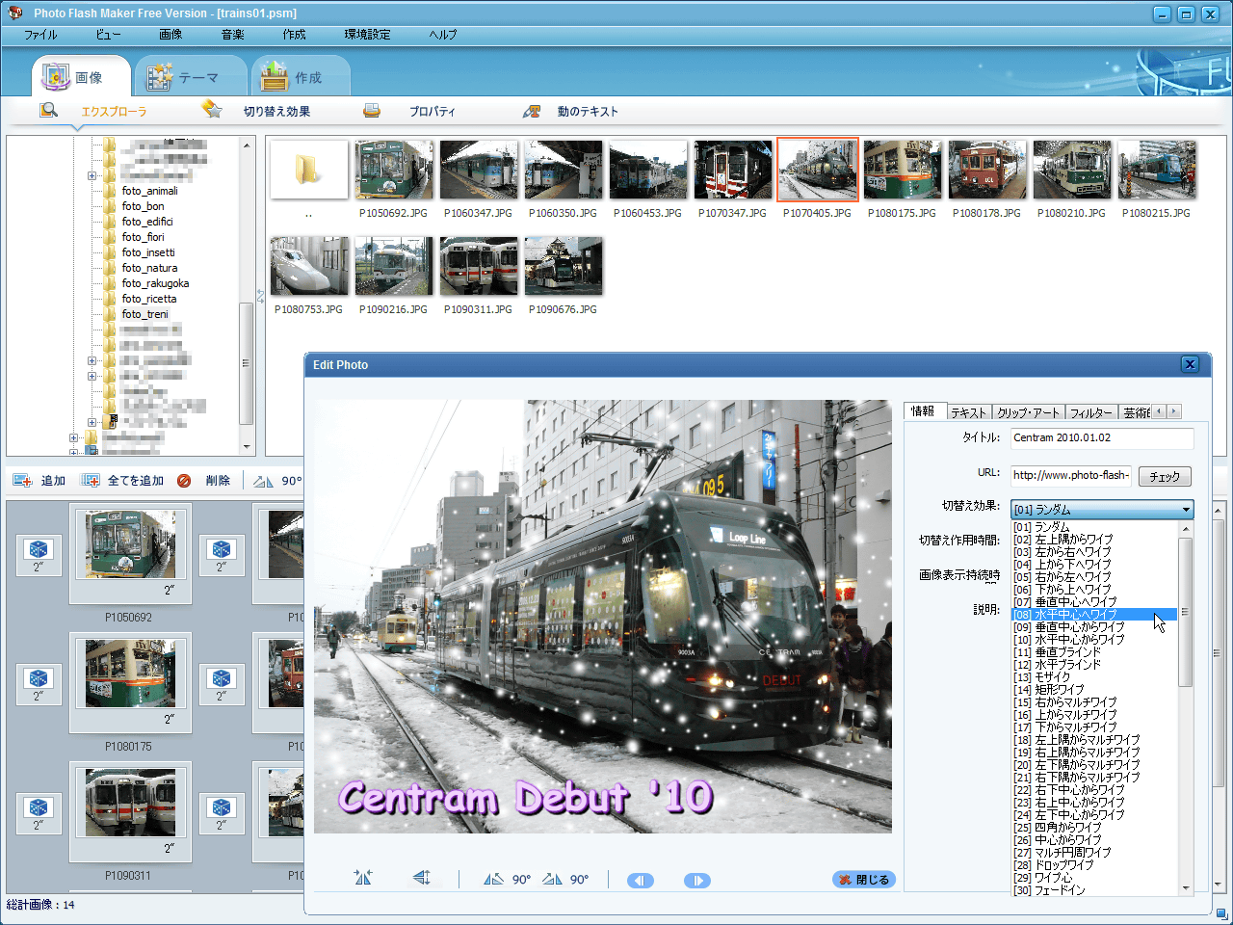1233x925 pixels.
Task: Close the Edit Photo dialog with X
Action: click(x=1190, y=364)
